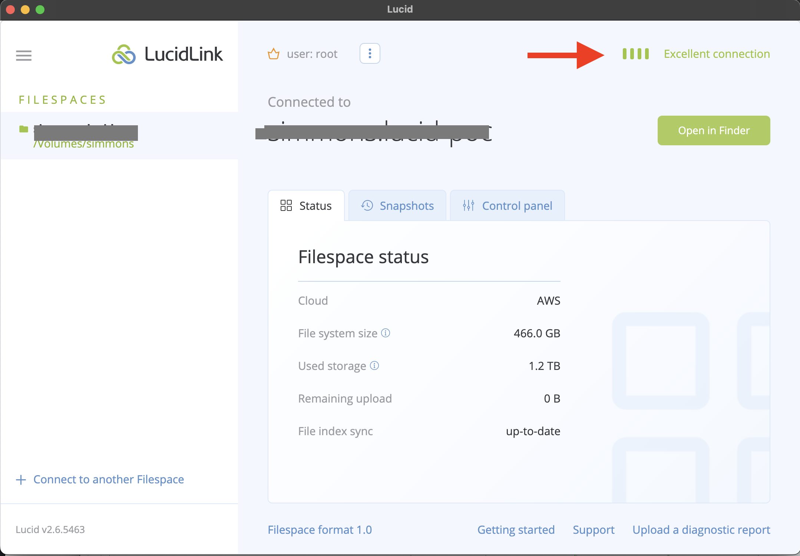800x556 pixels.
Task: Click the Support link
Action: click(594, 529)
